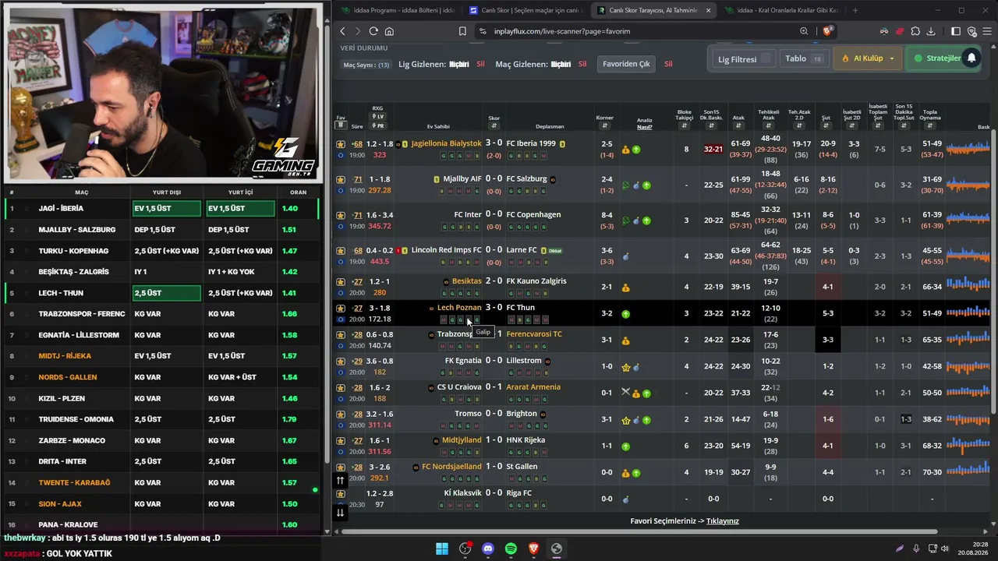This screenshot has width=998, height=561.
Task: Sort by the Skor column arrows
Action: click(494, 126)
